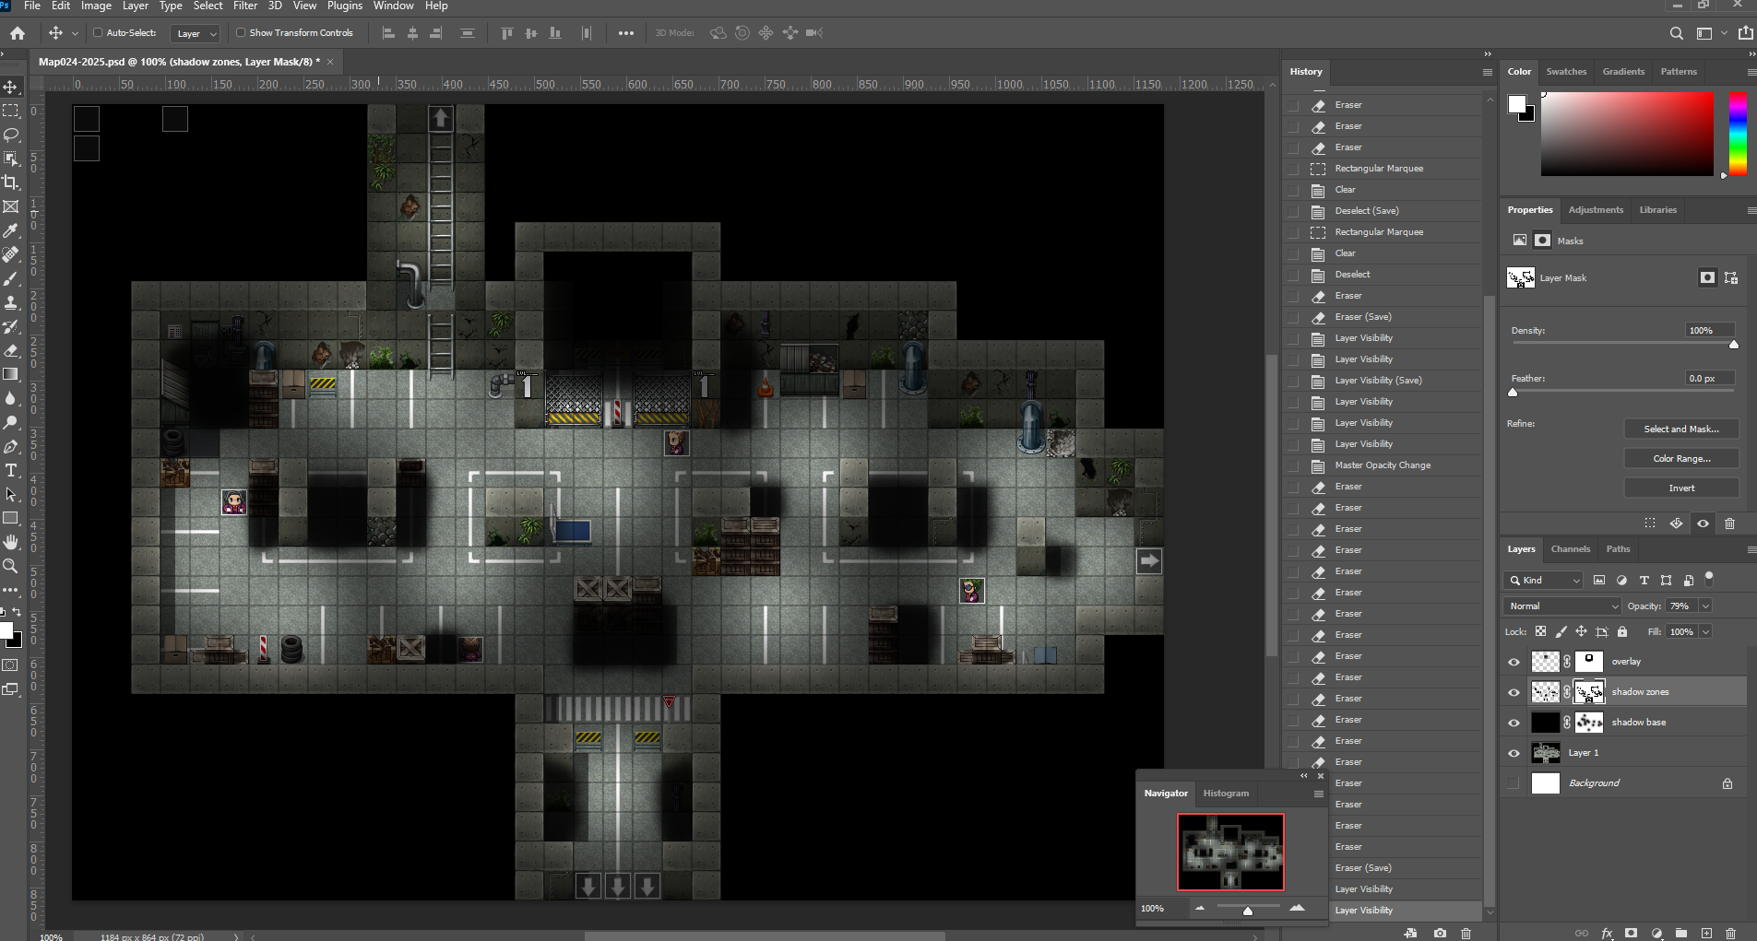Switch to the Channels tab

point(1570,549)
